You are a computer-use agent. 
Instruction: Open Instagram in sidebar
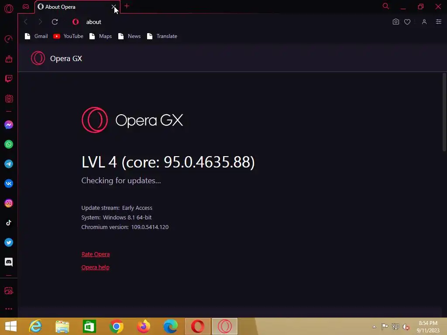[9, 203]
